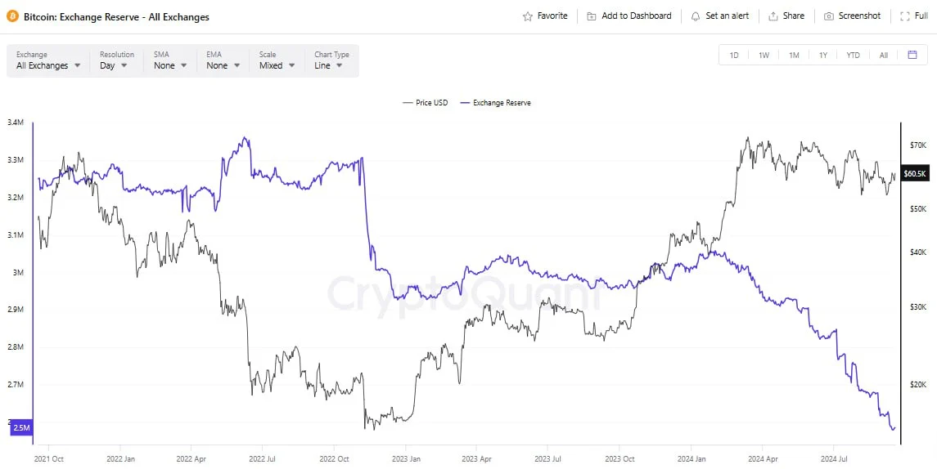
Task: Show All time range
Action: pos(883,55)
